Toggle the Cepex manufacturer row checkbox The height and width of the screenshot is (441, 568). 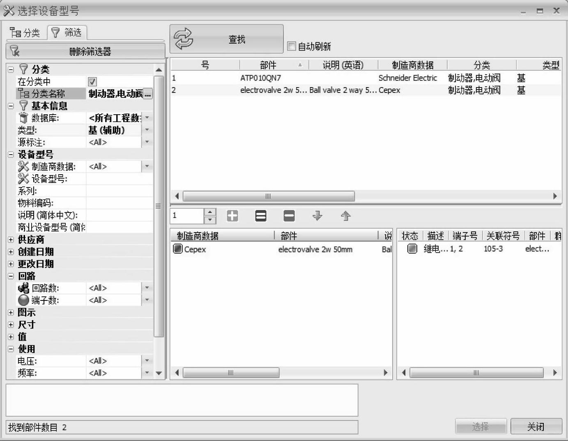click(177, 249)
